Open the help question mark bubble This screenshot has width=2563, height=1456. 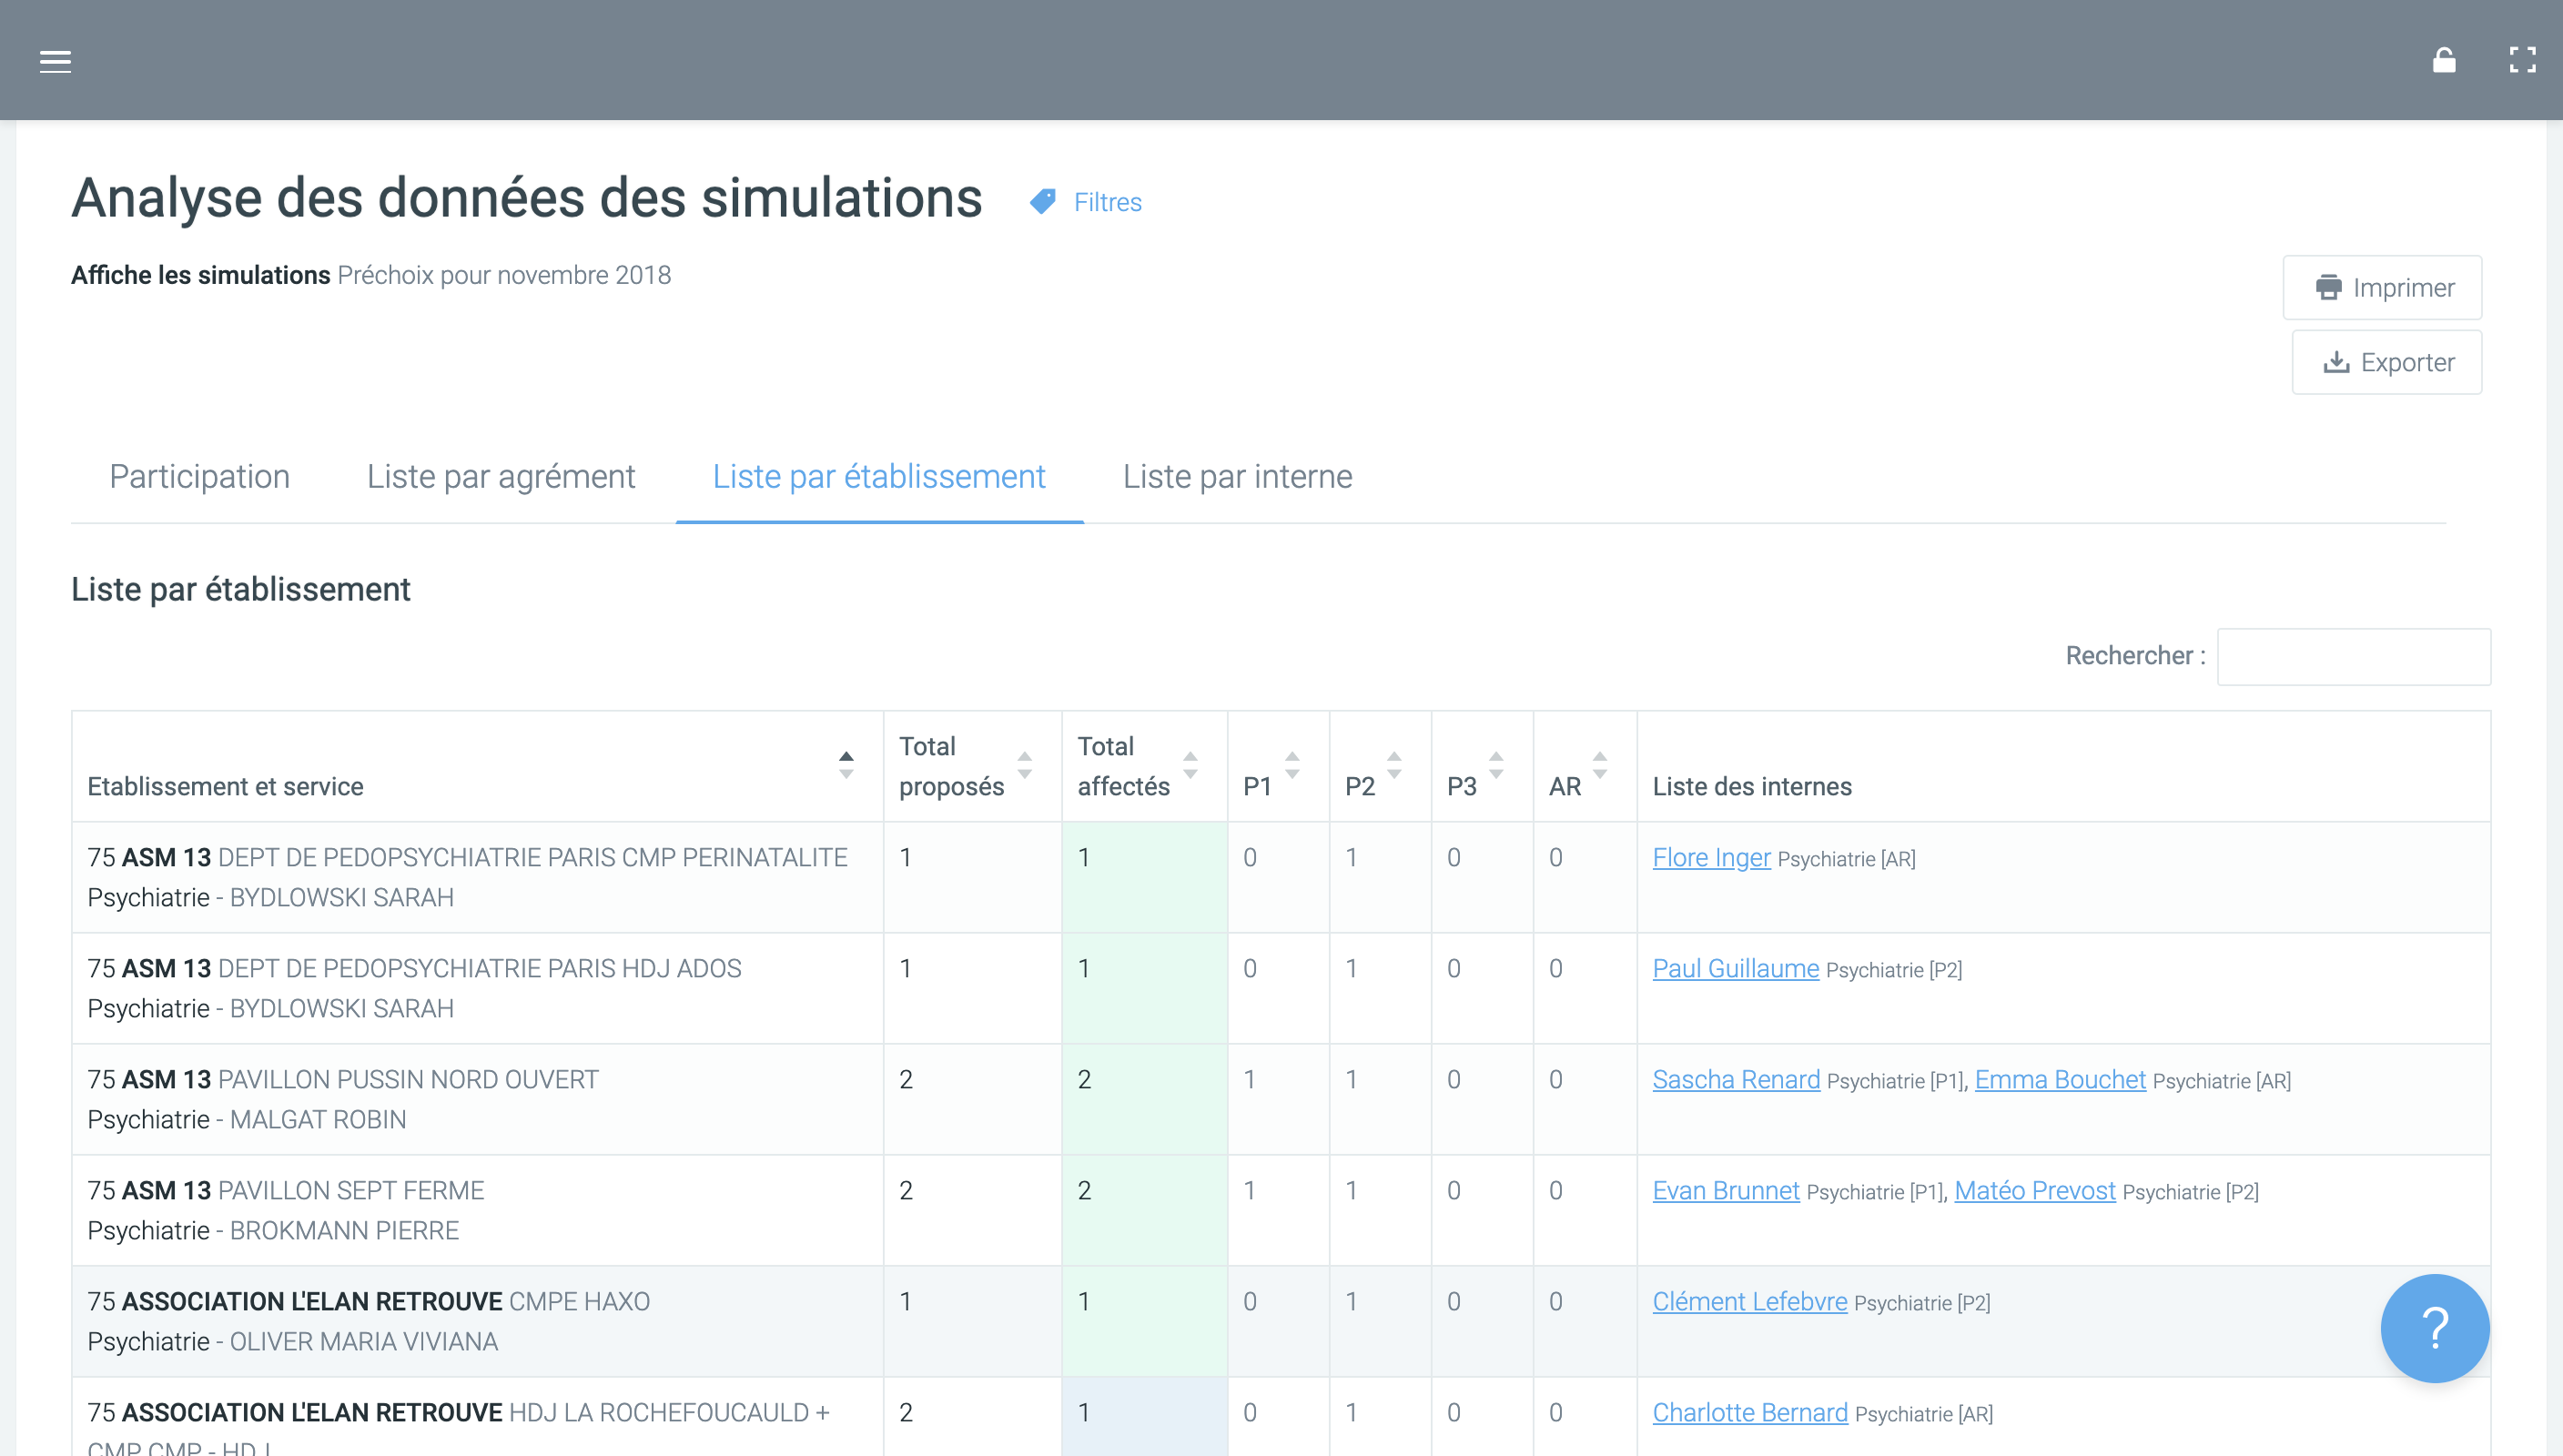coord(2434,1328)
